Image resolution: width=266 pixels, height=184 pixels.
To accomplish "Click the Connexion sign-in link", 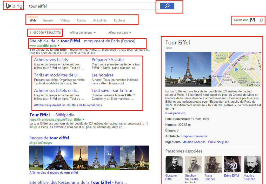I will coord(241,20).
